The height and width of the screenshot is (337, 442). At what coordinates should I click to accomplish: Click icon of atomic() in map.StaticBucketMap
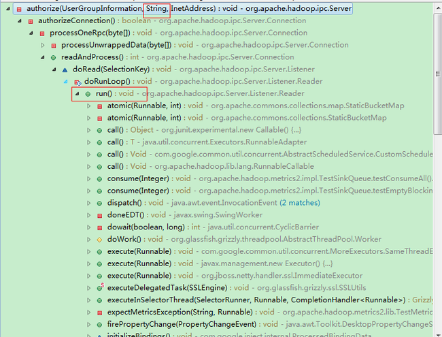pyautogui.click(x=99, y=106)
